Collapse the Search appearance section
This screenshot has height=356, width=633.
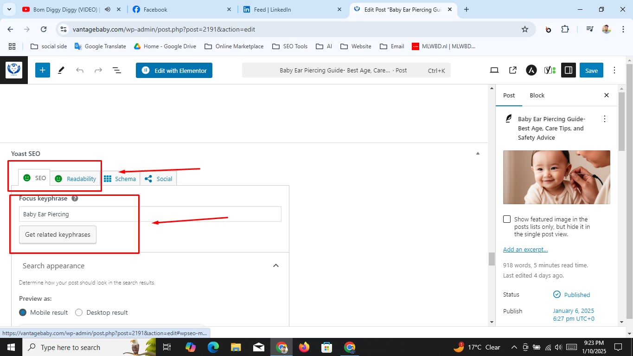(276, 265)
